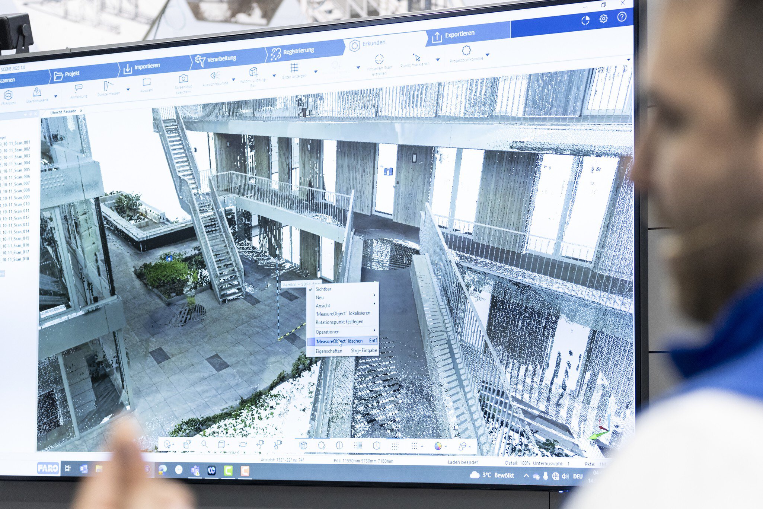Select the rotate navigation mode icon
Screen dimensions: 763x509
click(x=168, y=444)
